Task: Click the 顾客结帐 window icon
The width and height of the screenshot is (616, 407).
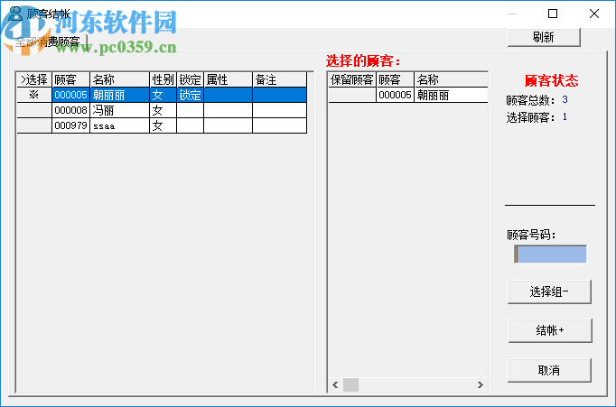Action: pyautogui.click(x=15, y=14)
